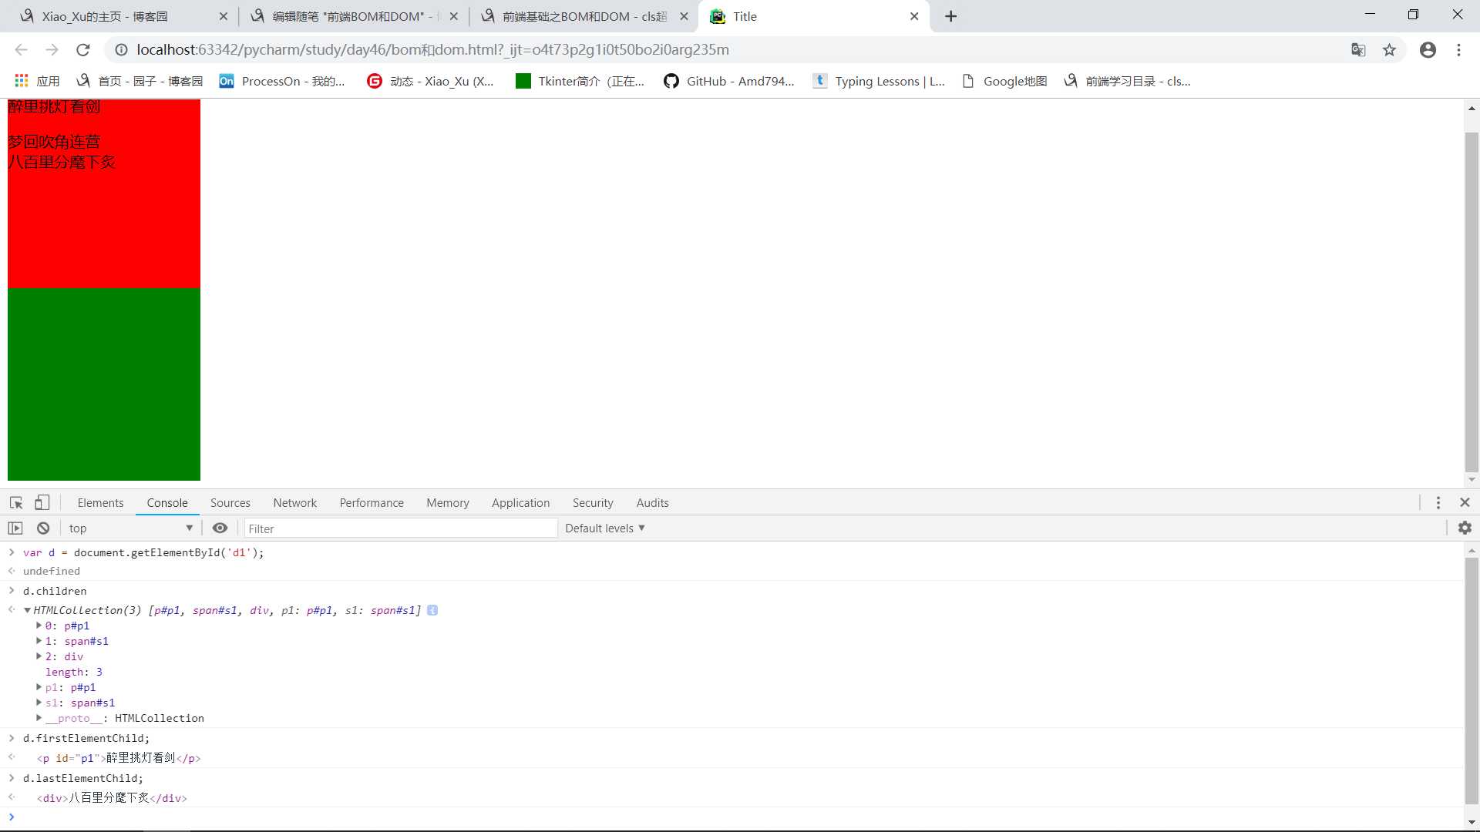This screenshot has height=832, width=1480.
Task: Close the Title tab
Action: pos(914,16)
